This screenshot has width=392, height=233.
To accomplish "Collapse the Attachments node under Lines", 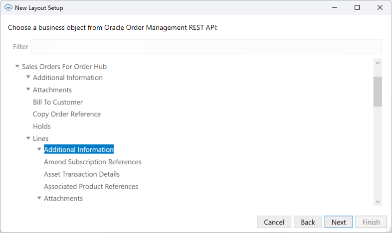I will click(x=39, y=198).
